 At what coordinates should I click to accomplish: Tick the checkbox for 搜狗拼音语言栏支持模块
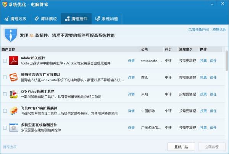[5, 77]
